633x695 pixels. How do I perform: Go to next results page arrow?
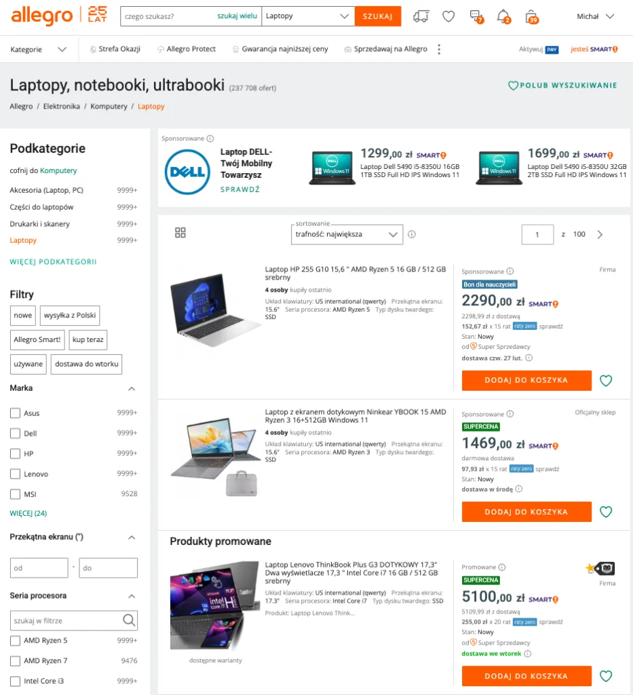tap(600, 234)
